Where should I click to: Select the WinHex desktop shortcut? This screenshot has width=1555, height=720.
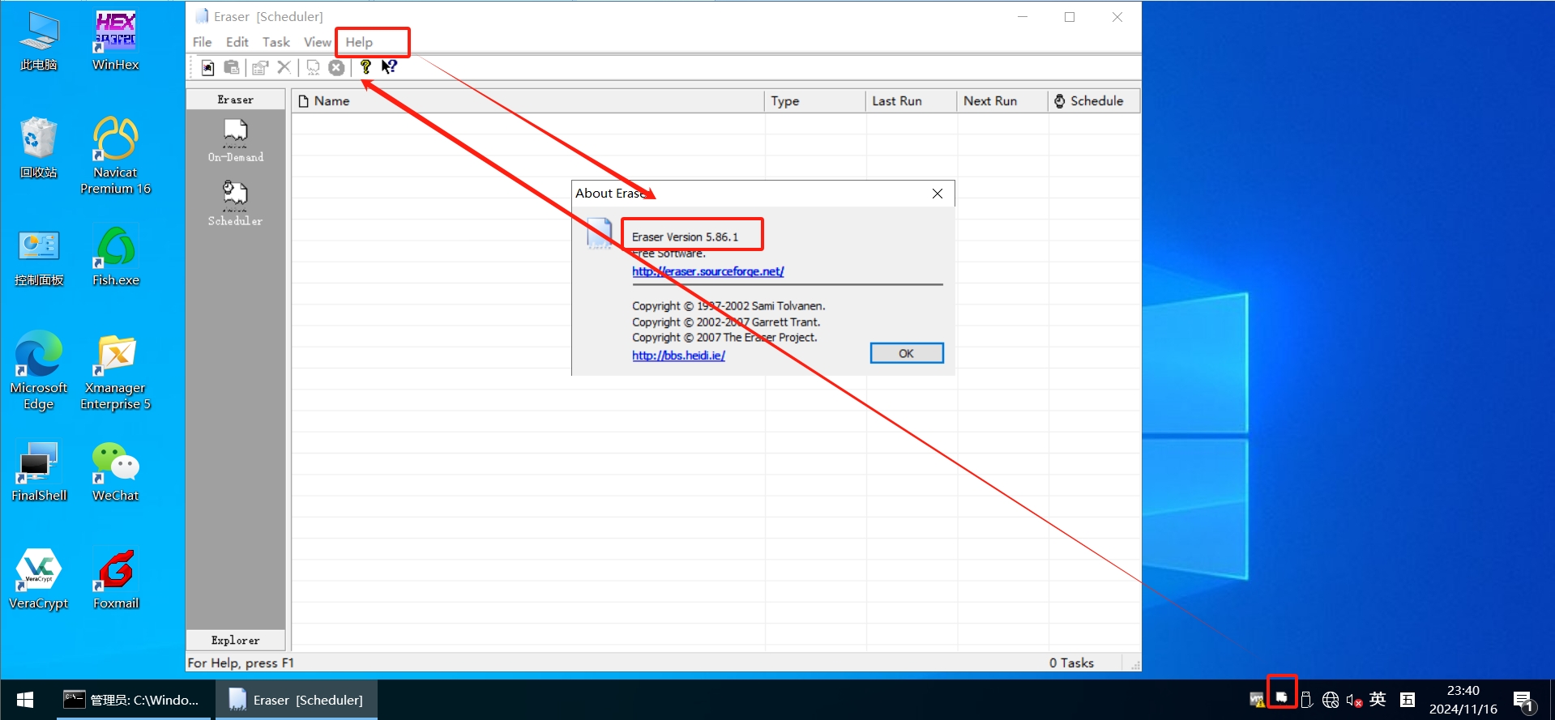(x=116, y=42)
